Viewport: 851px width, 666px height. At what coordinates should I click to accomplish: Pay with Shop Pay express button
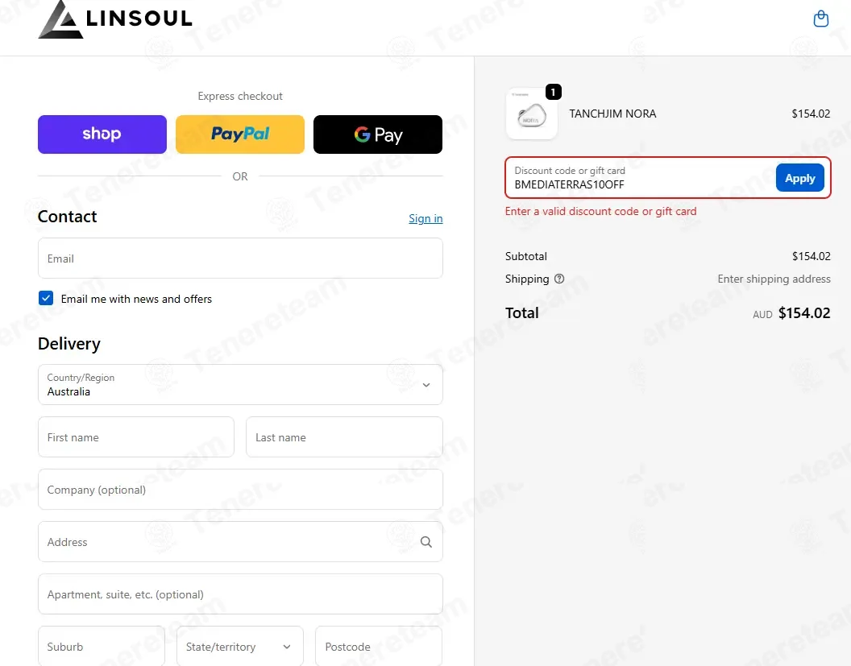(102, 134)
